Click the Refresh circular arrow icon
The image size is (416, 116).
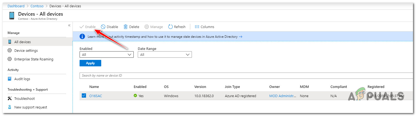coord(170,27)
